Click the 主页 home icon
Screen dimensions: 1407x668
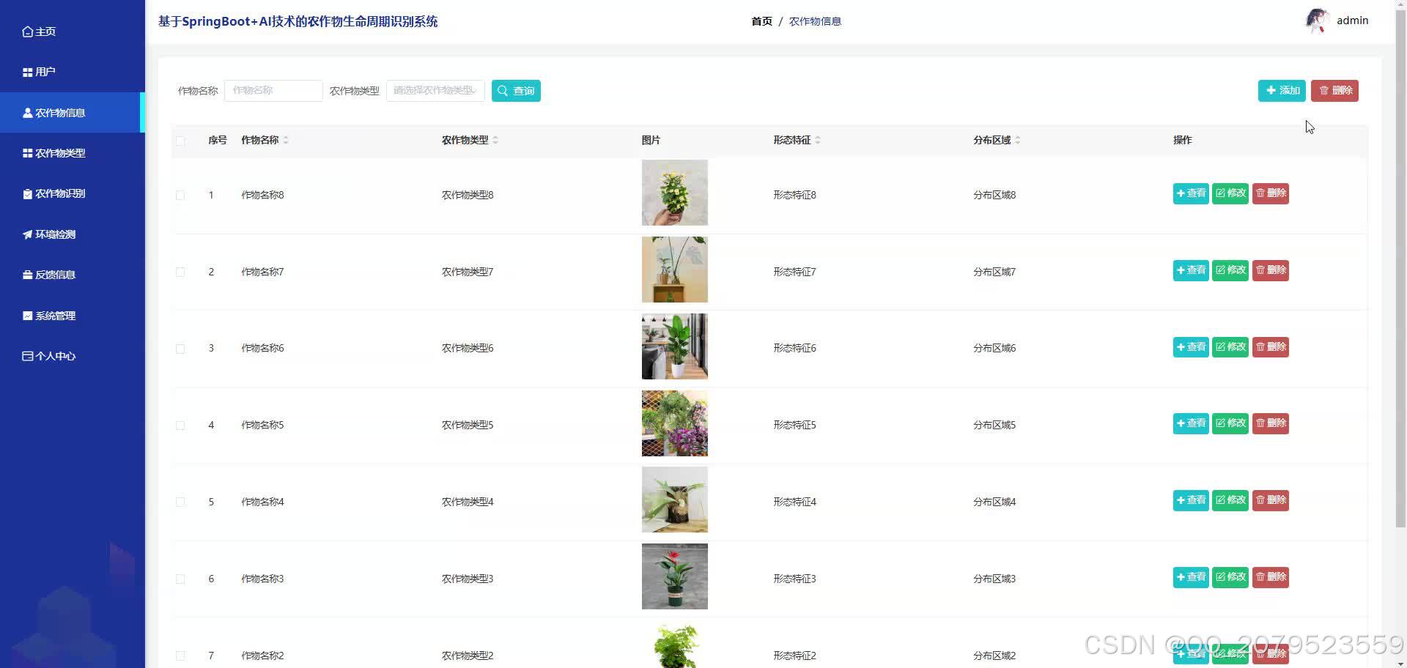point(26,31)
